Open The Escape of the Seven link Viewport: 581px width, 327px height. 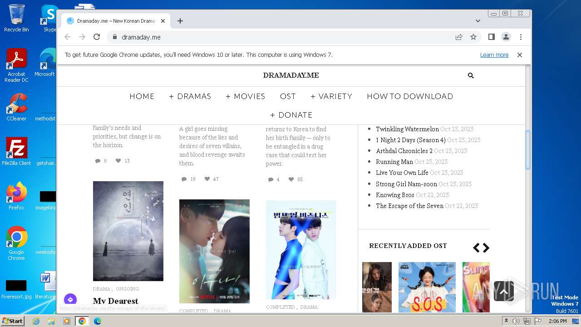409,206
